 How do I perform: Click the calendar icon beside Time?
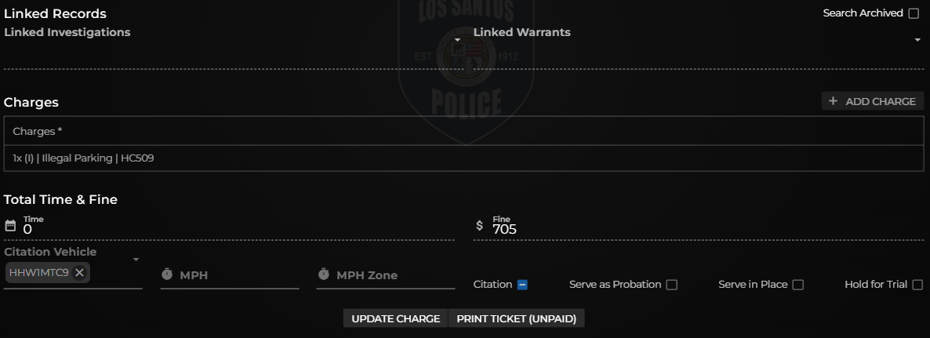[10, 225]
